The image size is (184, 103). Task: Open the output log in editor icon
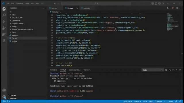click(173, 70)
